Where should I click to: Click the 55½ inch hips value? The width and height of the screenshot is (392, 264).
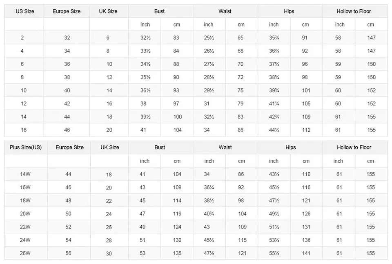coord(274,253)
